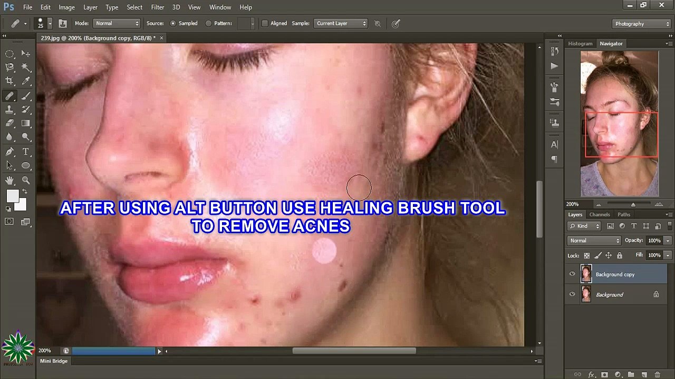The image size is (675, 379).
Task: Open the Paragraph panel icon
Action: 554,159
